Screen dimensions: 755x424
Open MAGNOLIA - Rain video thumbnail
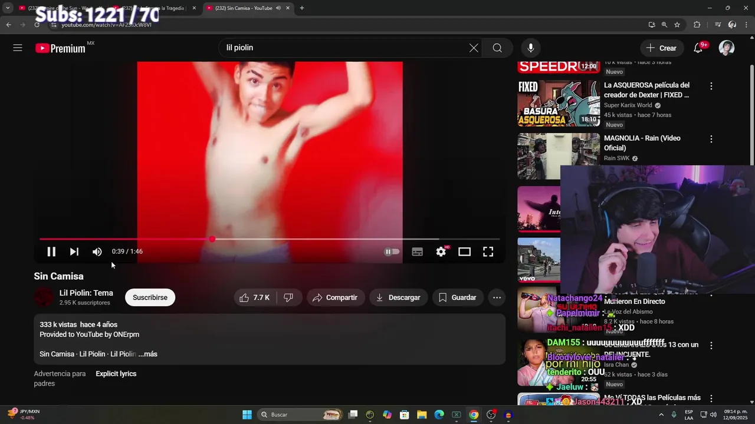click(559, 156)
